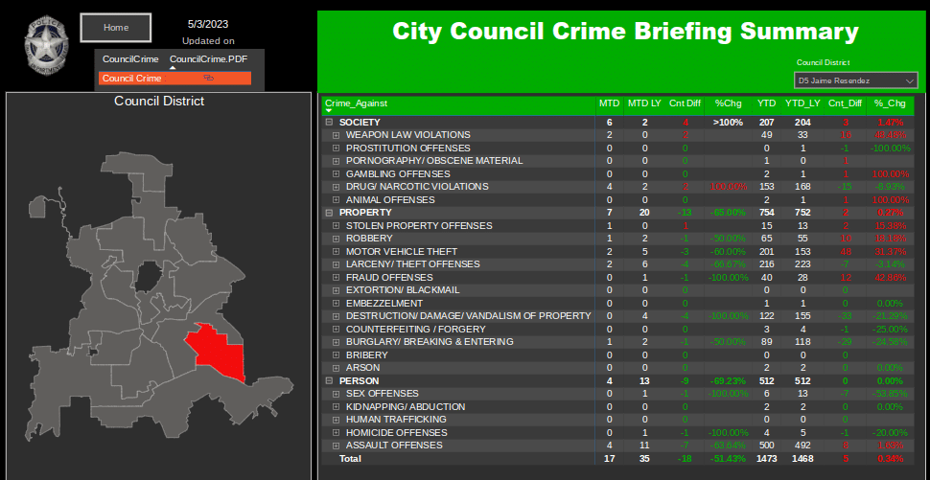Expand the ASSAULT OFFENSES row
Viewport: 930px width, 480px height.
click(337, 446)
